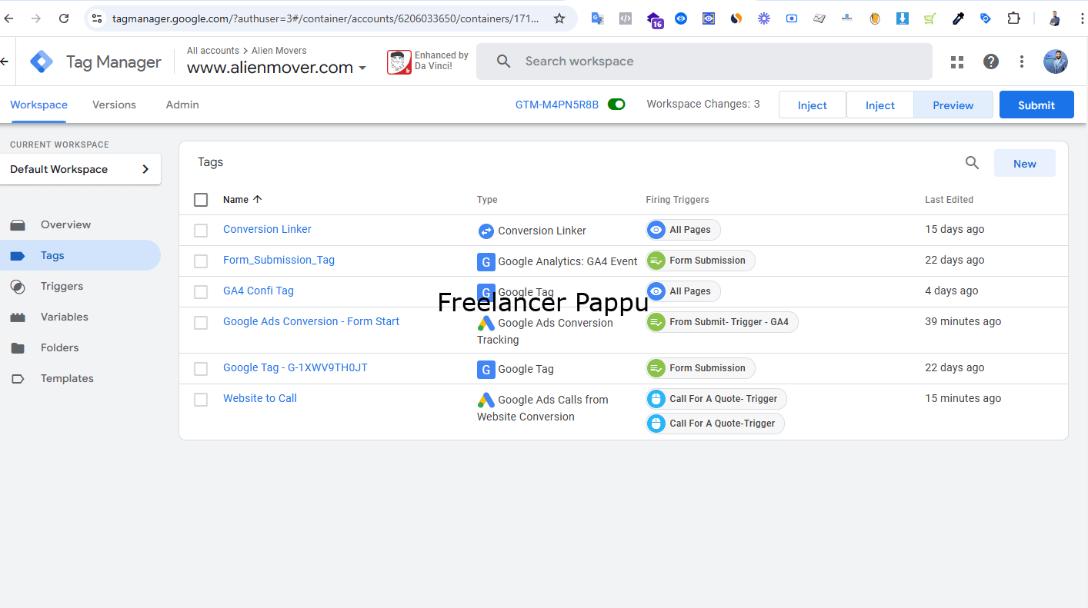Sort tags by the Name column
Image resolution: width=1088 pixels, height=608 pixels.
tap(242, 200)
